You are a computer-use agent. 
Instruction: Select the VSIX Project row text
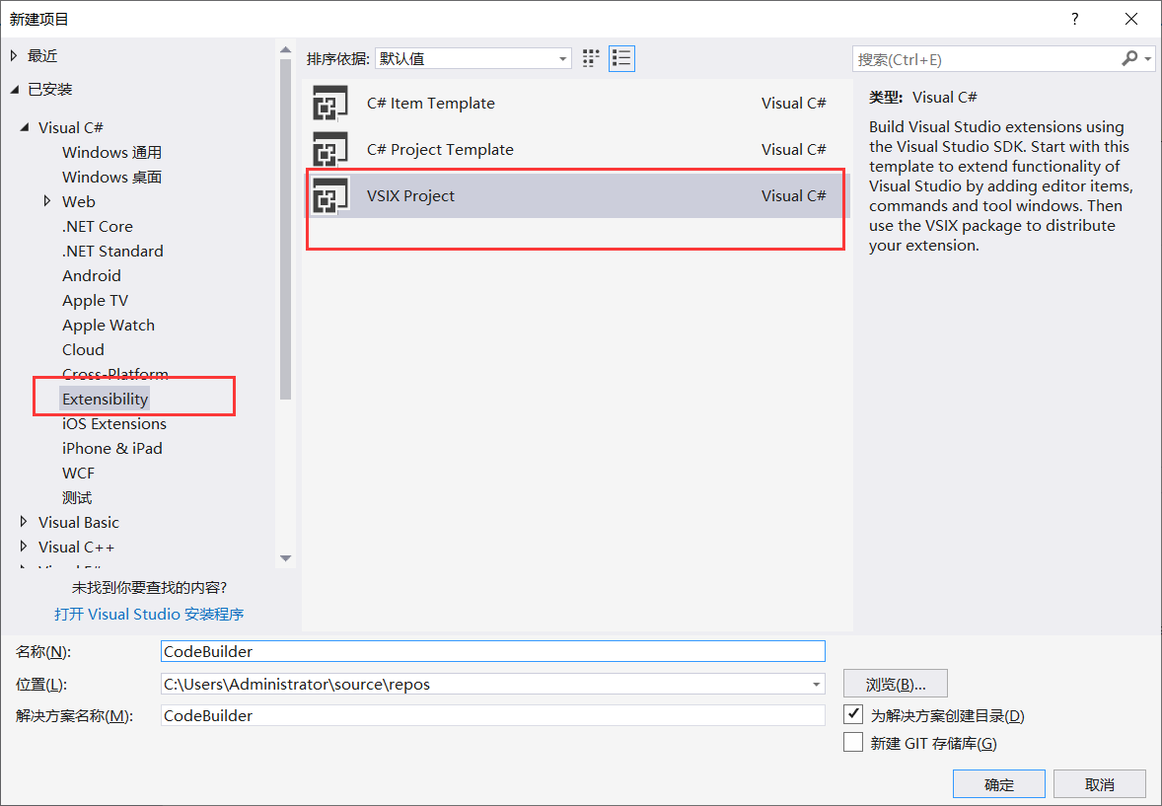pos(410,195)
